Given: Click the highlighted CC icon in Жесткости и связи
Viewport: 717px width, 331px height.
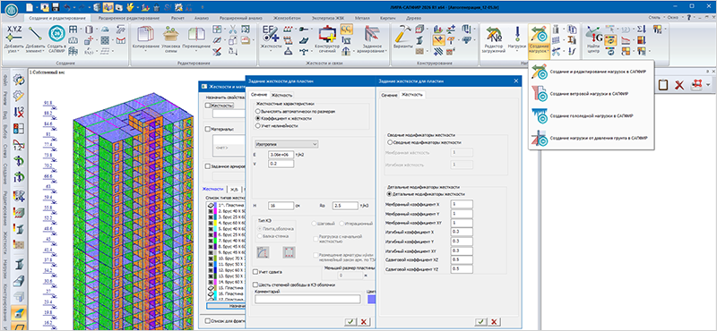Looking at the screenshot, I should coord(346,30).
